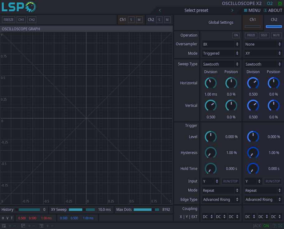Open the 8X Oversampler dropdown

[x=221, y=44]
